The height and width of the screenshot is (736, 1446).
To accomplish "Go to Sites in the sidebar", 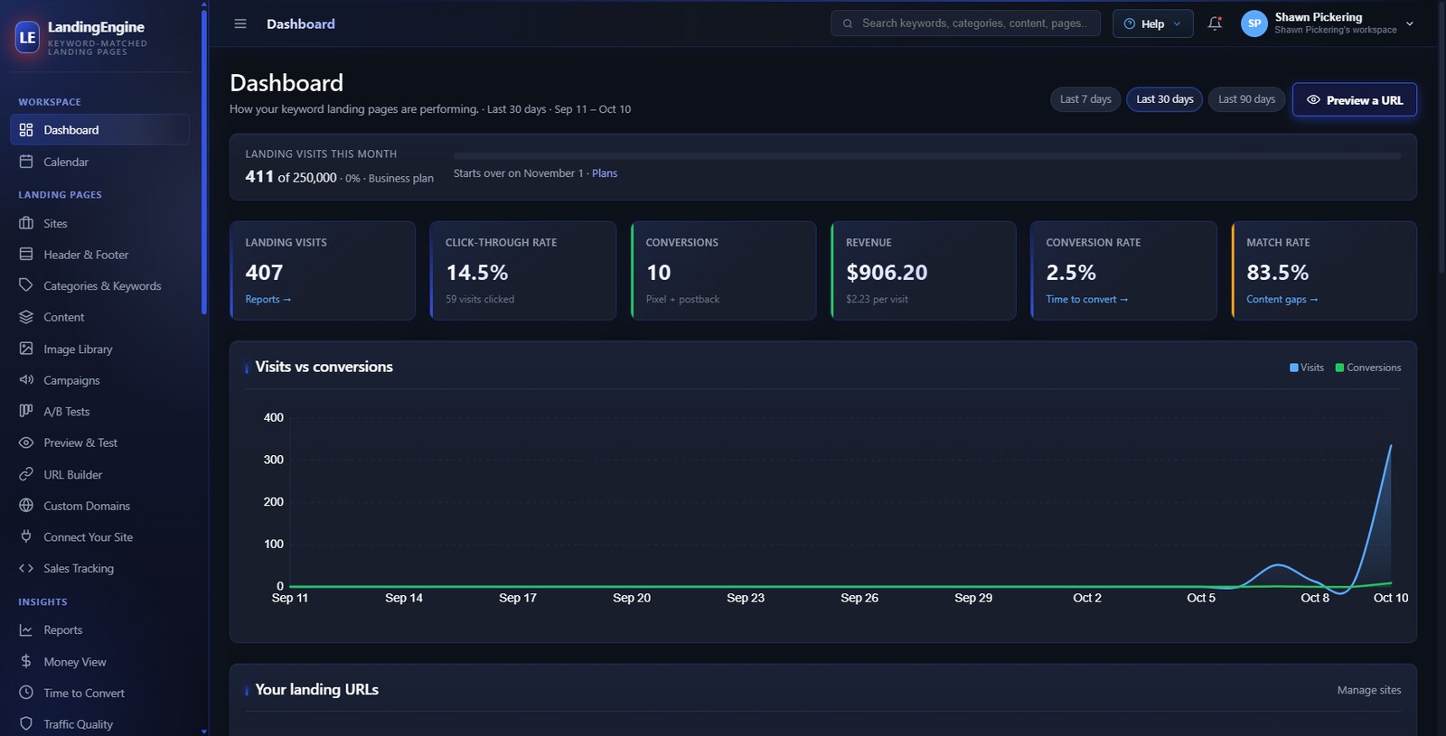I will coord(99,223).
